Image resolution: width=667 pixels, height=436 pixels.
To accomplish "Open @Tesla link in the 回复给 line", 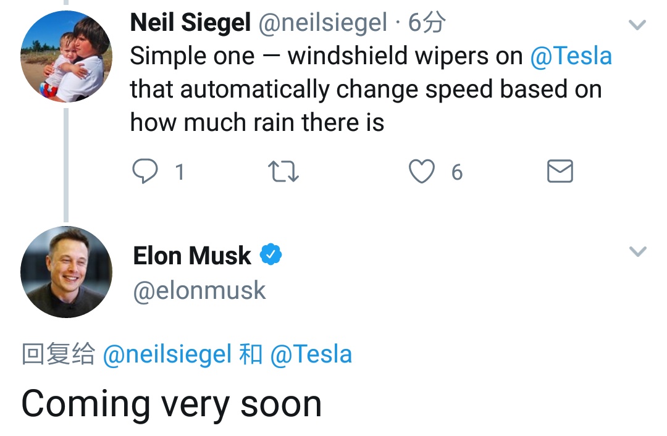I will click(311, 354).
